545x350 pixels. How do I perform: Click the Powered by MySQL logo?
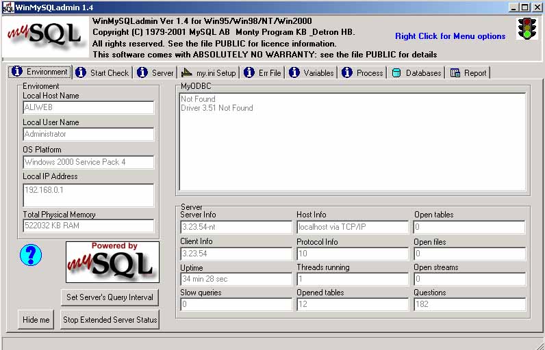(112, 262)
